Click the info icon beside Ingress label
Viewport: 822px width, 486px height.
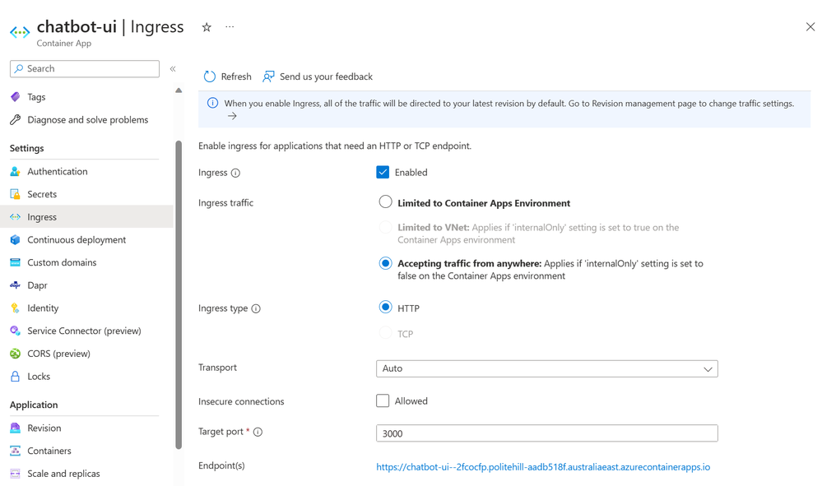coord(236,173)
